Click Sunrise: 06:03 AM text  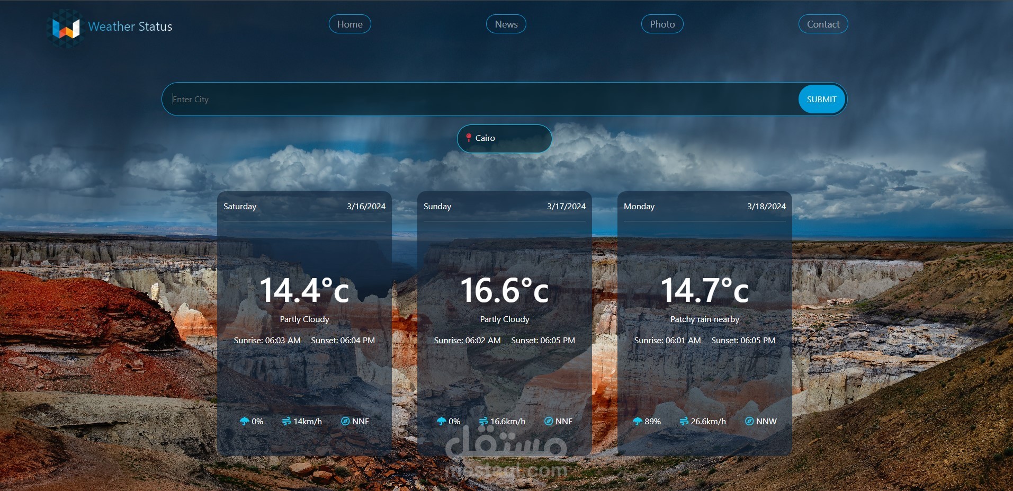[x=267, y=340]
